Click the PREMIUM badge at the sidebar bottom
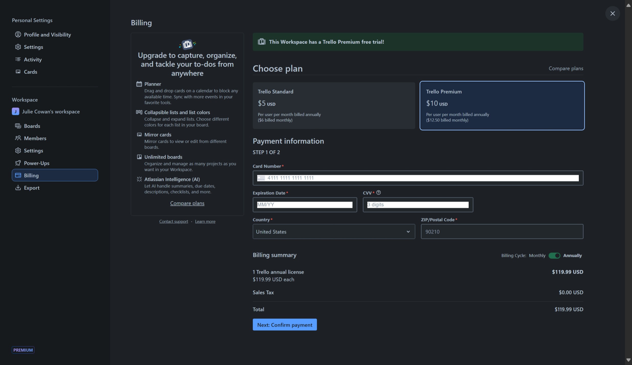The width and height of the screenshot is (632, 365). pos(23,350)
